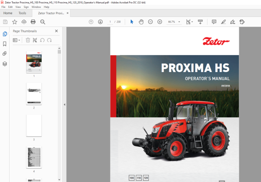This screenshot has width=261, height=182.
Task: Click the stamp tool icon
Action: [x=242, y=22]
